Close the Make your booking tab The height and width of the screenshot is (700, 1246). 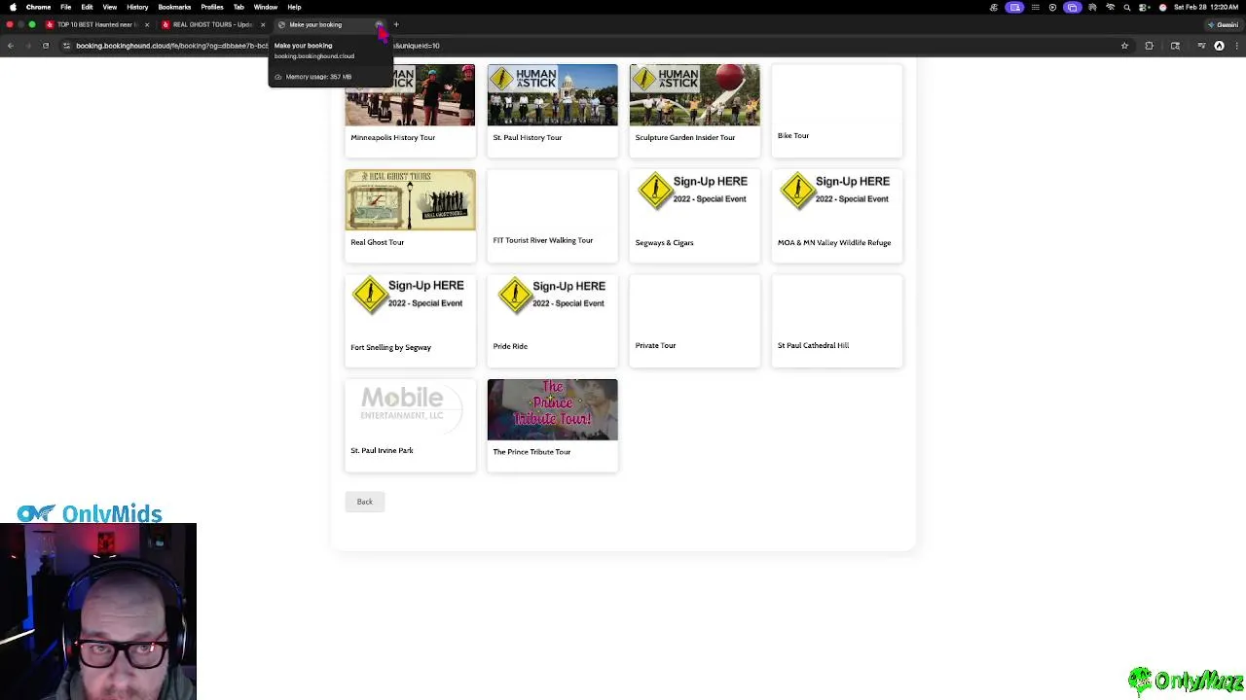click(379, 24)
